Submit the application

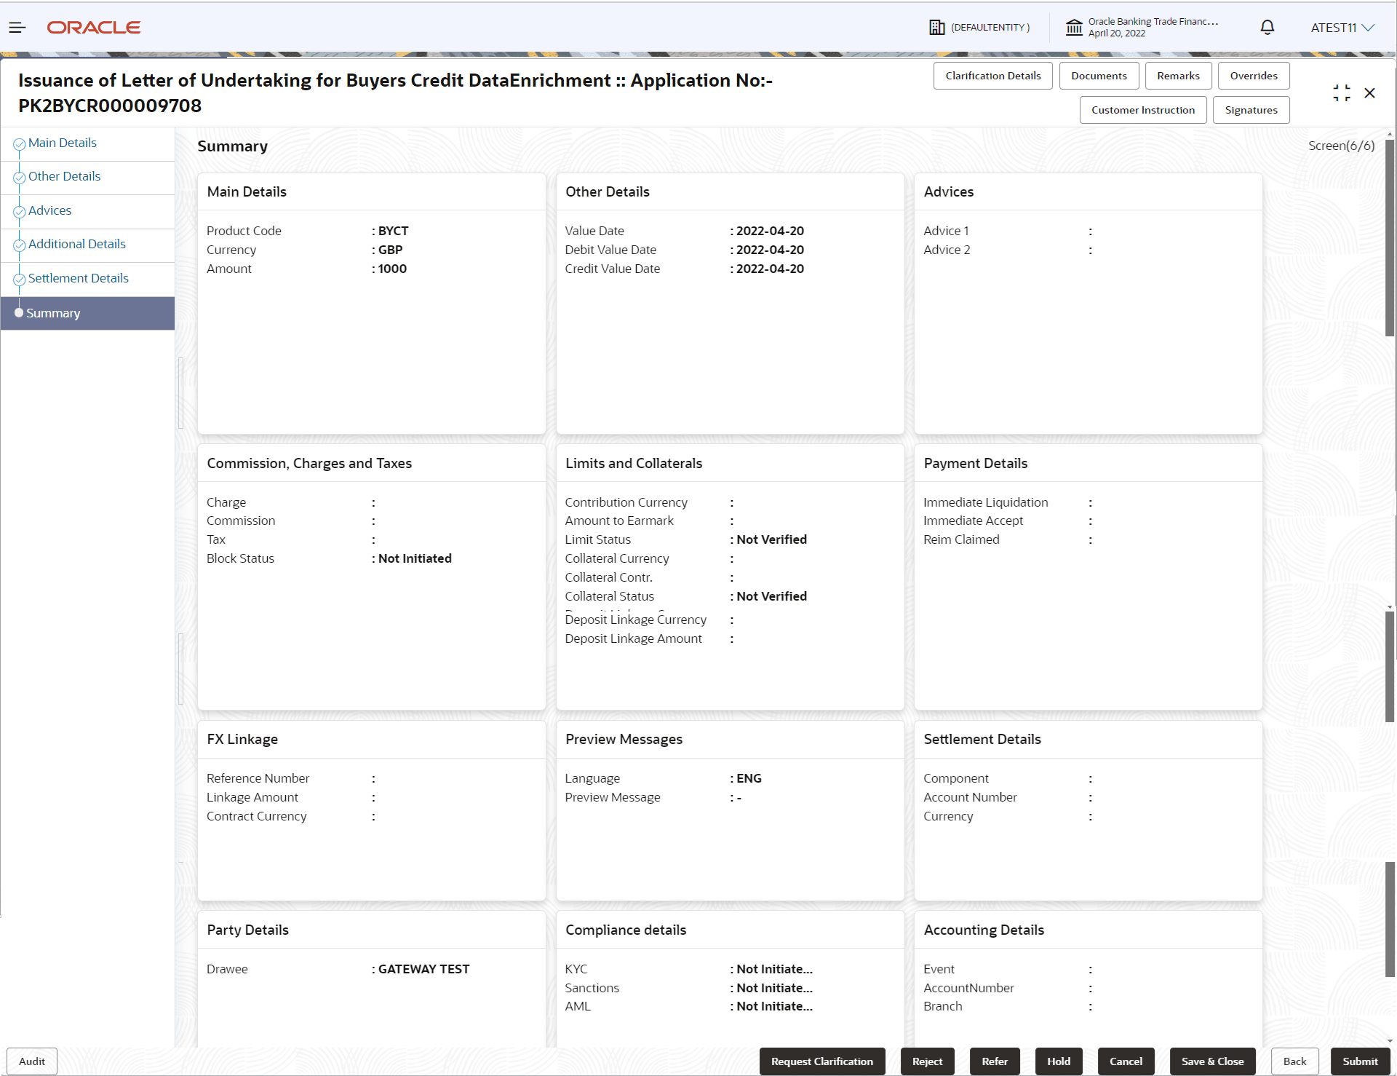(1359, 1061)
